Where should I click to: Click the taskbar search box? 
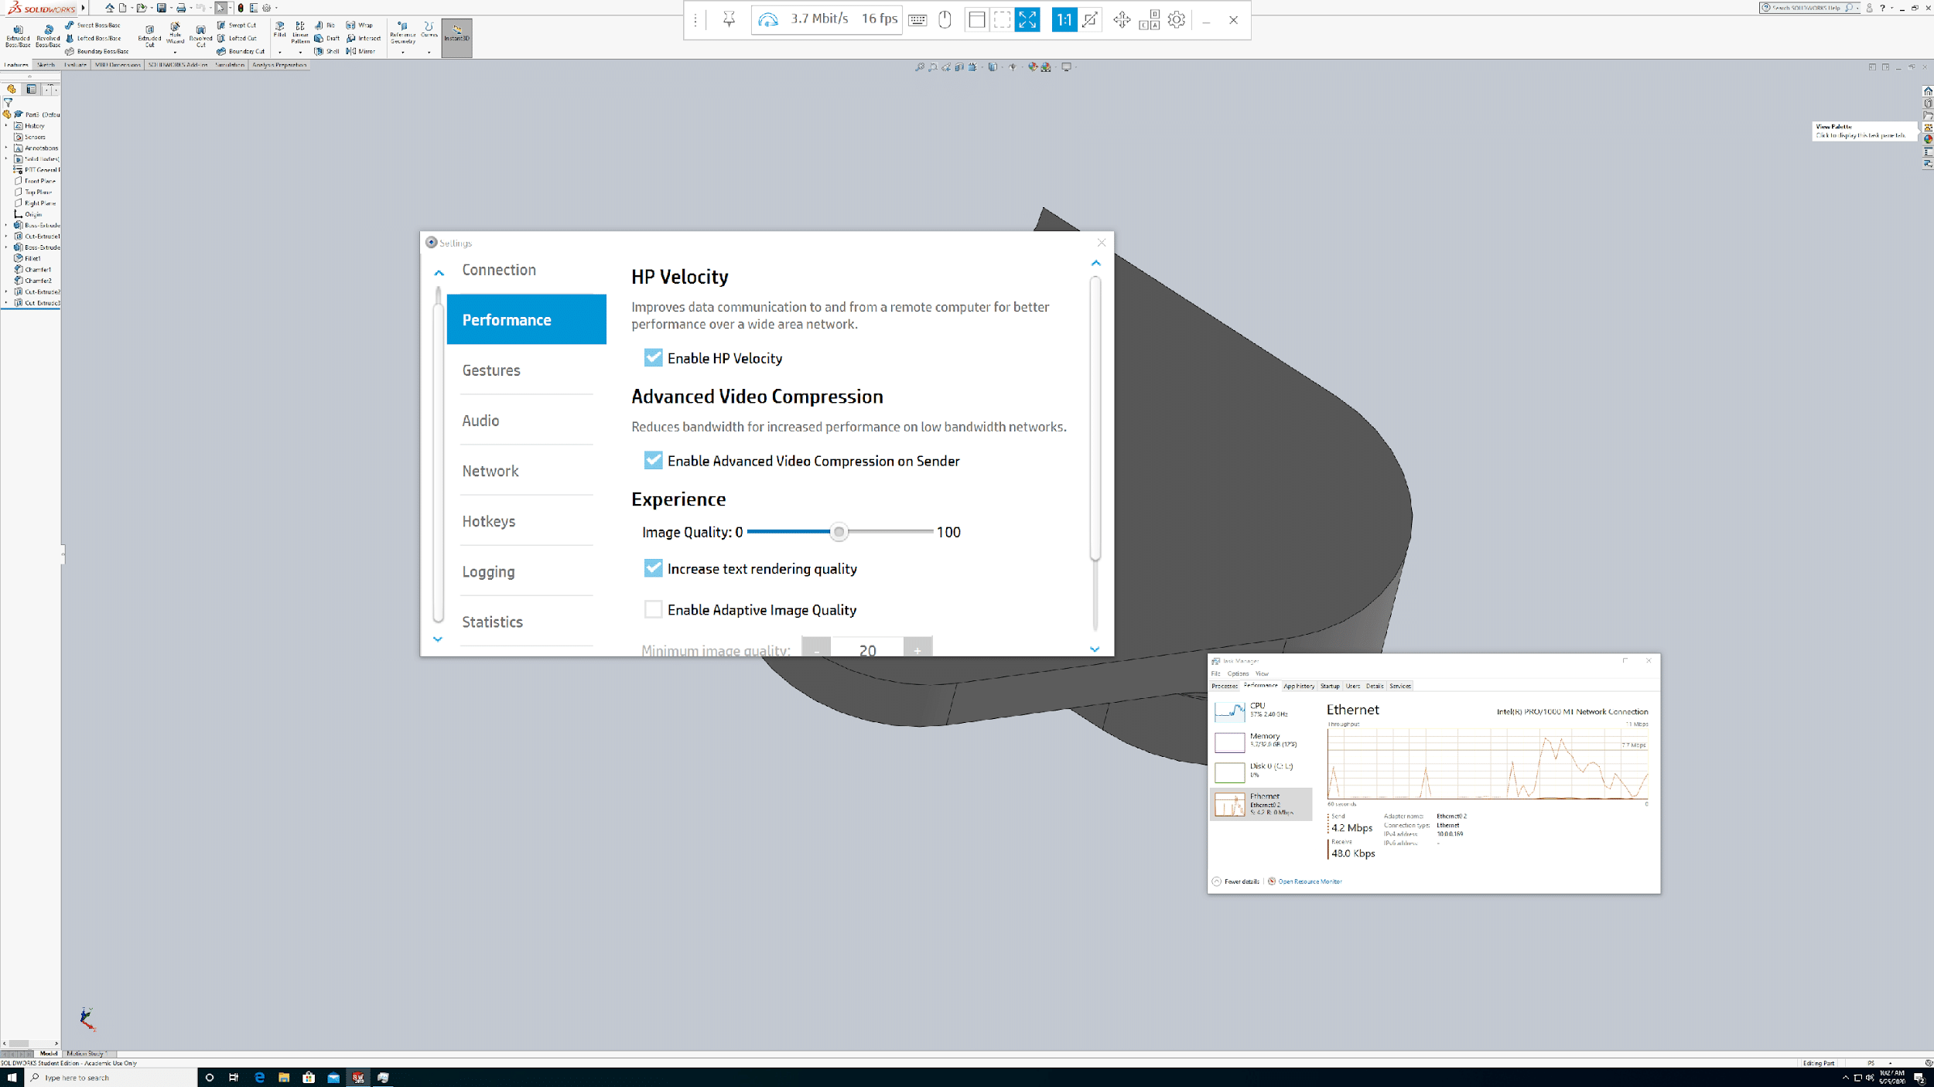(111, 1077)
